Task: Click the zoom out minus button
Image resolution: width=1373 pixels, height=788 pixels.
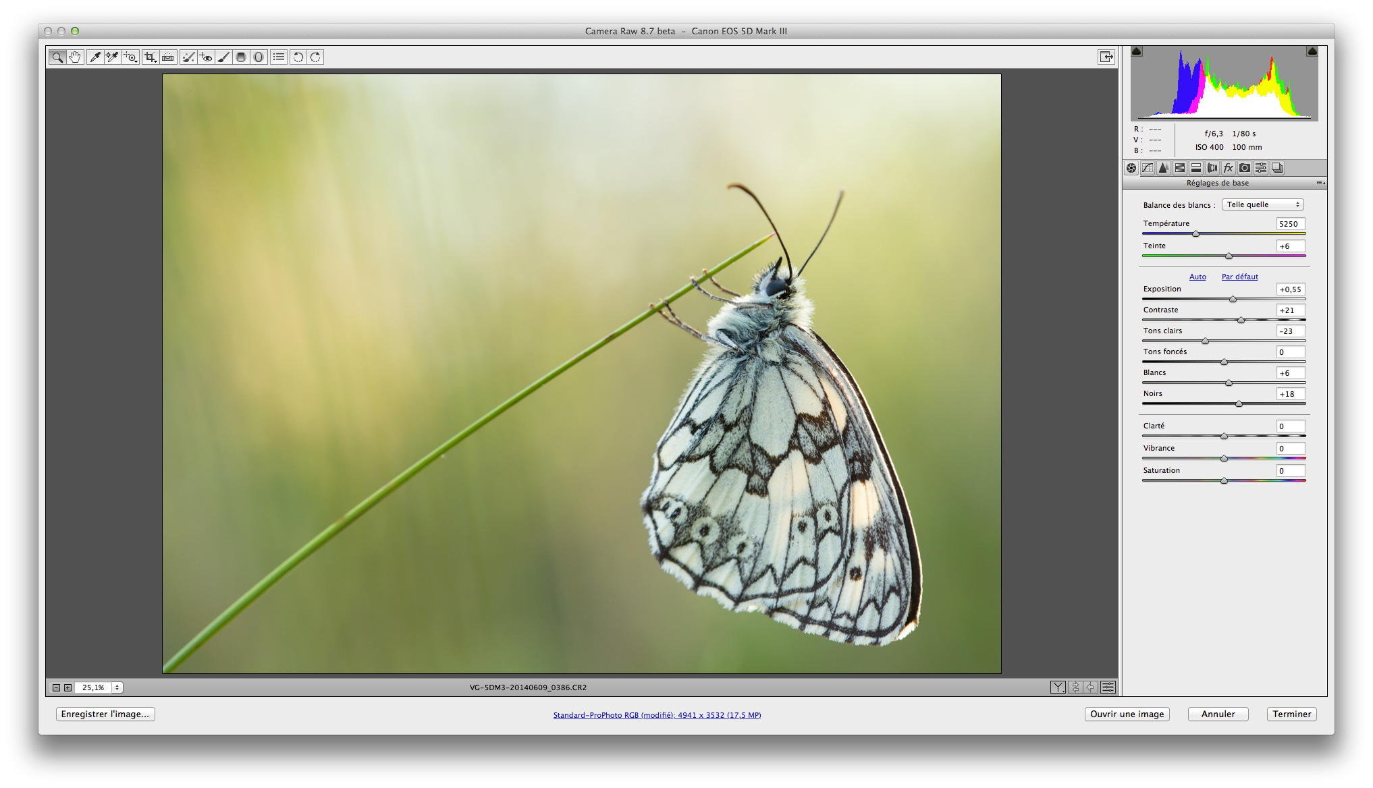Action: 57,687
